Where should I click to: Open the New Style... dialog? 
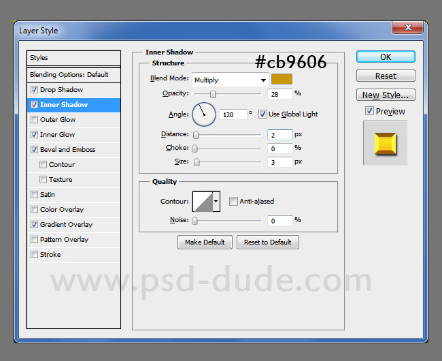tap(386, 95)
